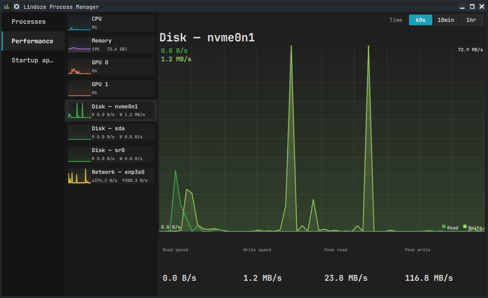This screenshot has height=298, width=488.
Task: Select the CPU performance item
Action: (111, 23)
